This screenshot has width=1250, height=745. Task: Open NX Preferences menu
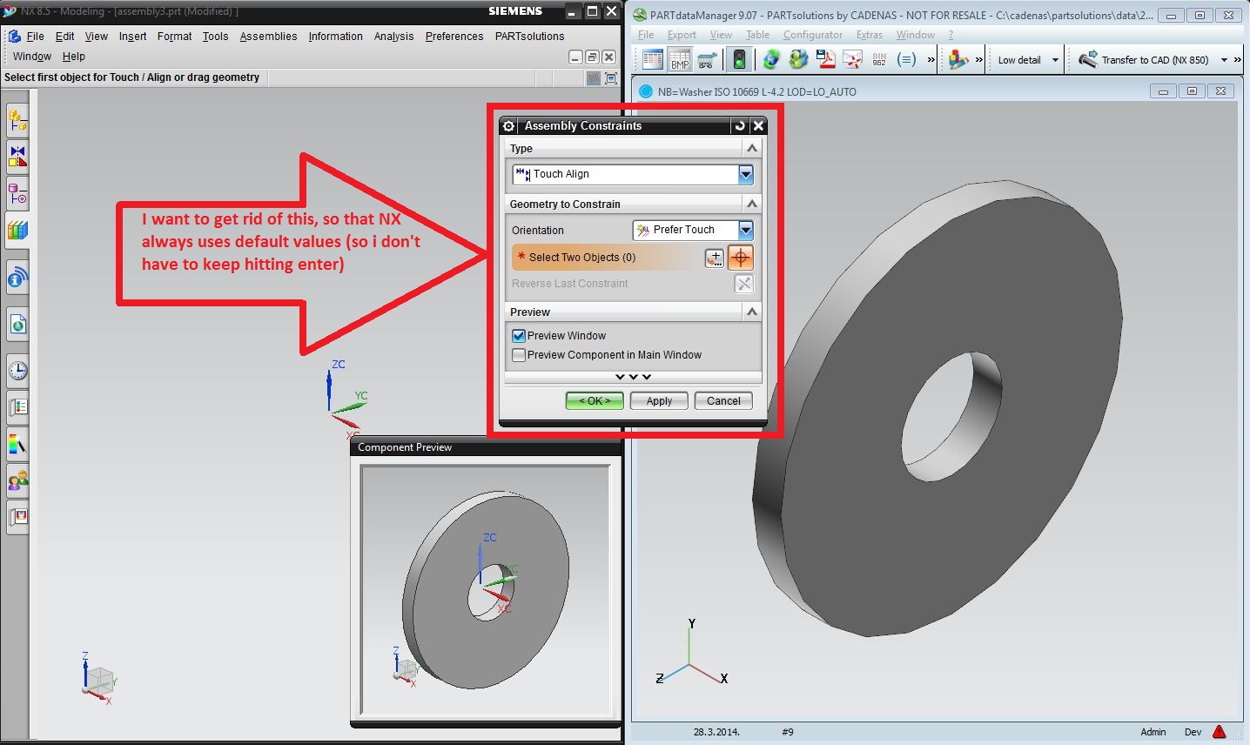tap(454, 37)
